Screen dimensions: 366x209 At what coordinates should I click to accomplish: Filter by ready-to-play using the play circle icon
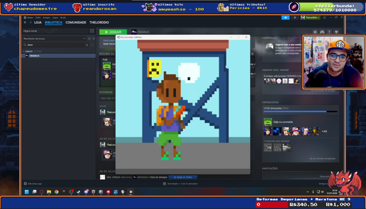[94, 39]
